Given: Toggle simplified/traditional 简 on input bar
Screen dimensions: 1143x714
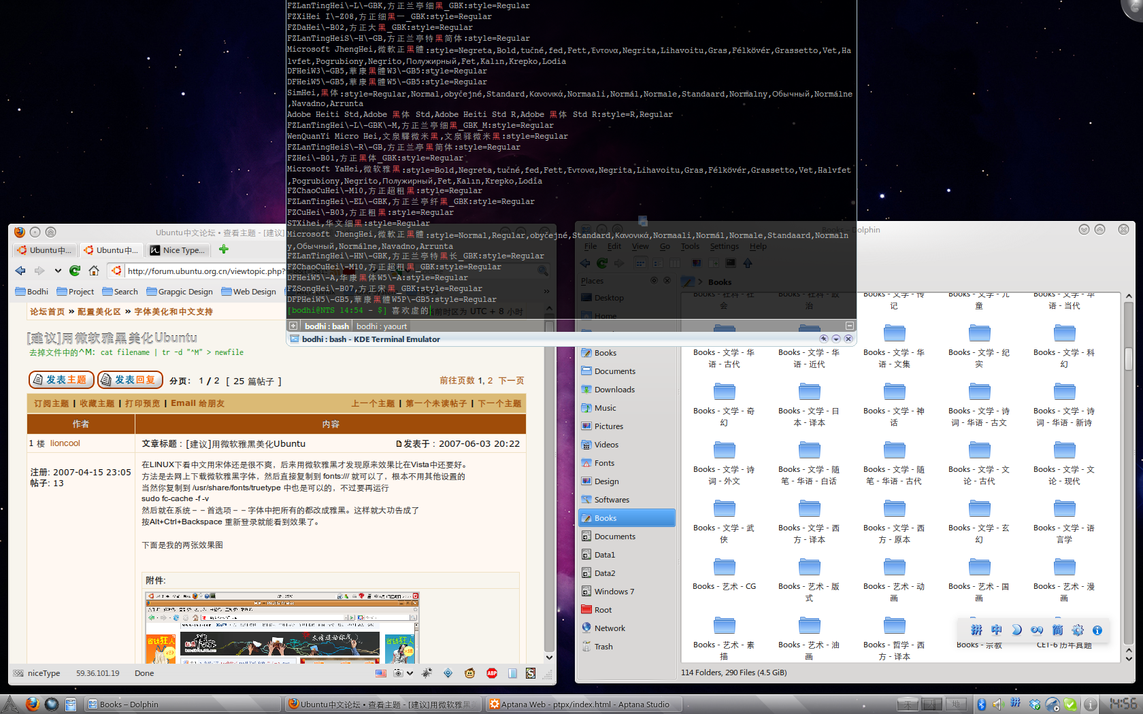Looking at the screenshot, I should pyautogui.click(x=1057, y=630).
